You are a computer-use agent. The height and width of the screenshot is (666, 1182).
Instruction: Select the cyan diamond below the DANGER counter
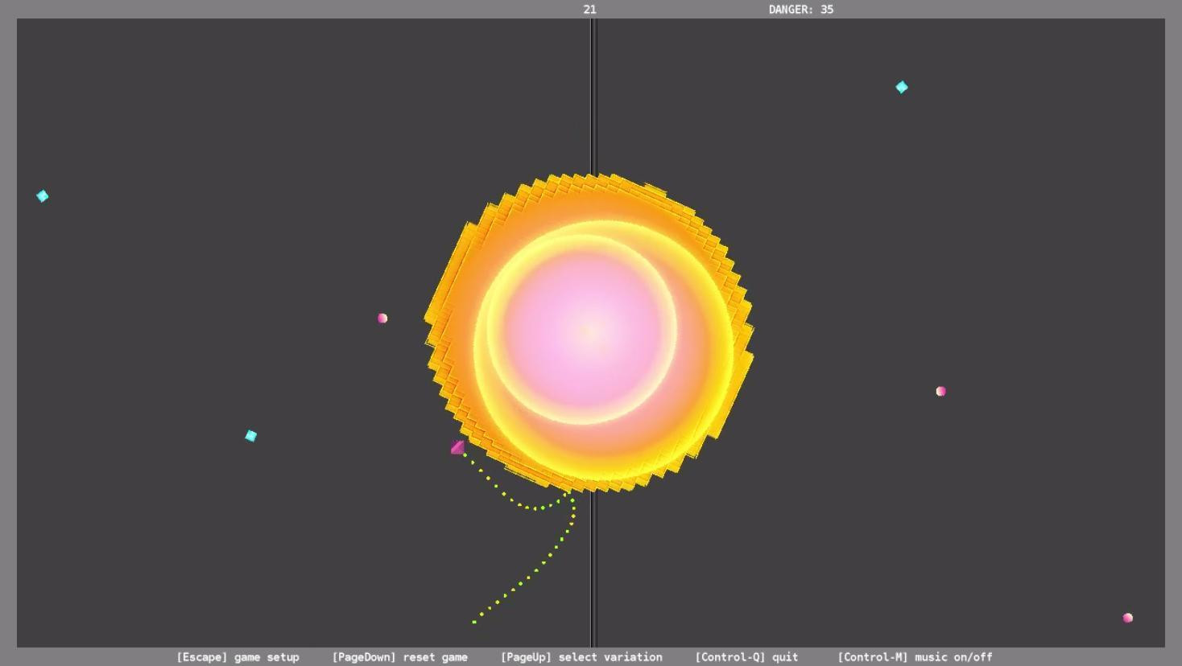(902, 87)
